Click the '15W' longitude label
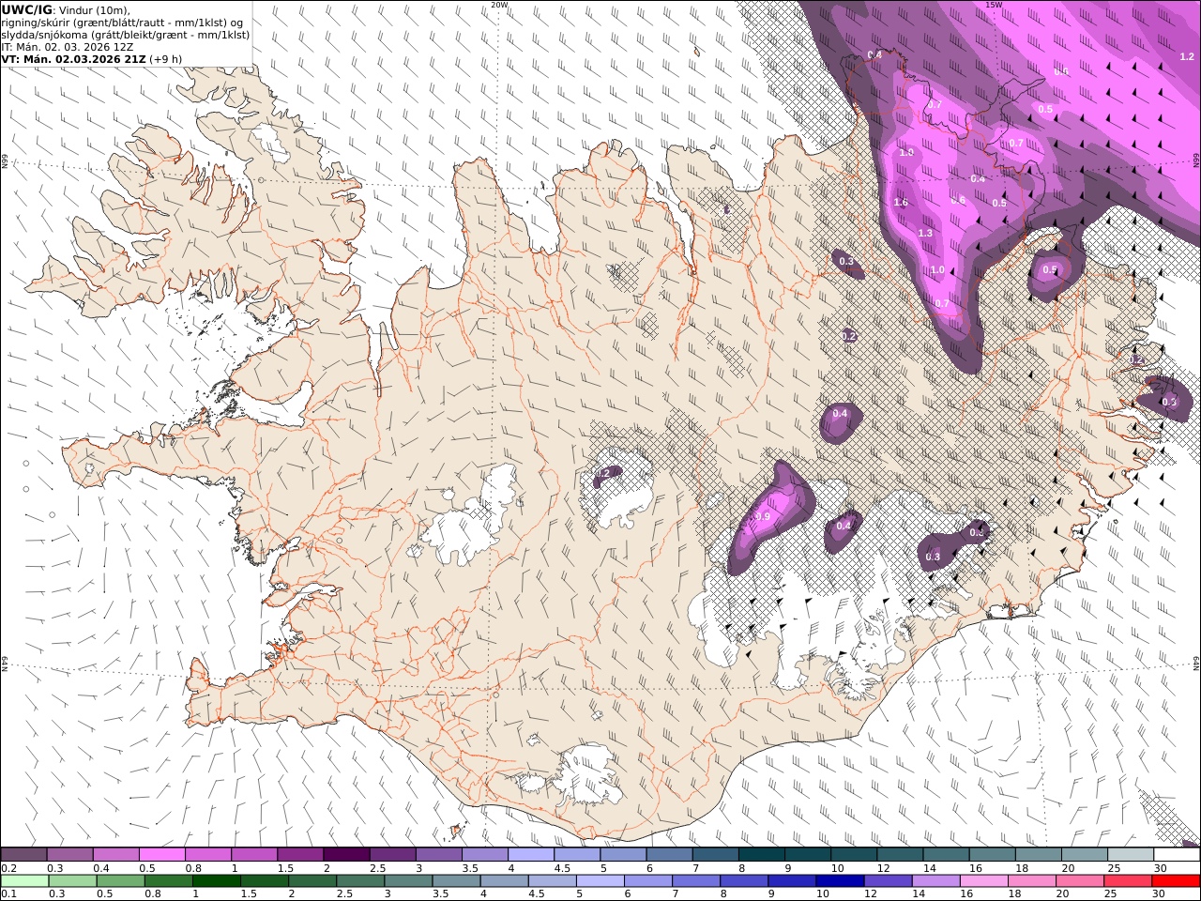The height and width of the screenshot is (901, 1201). tap(994, 5)
